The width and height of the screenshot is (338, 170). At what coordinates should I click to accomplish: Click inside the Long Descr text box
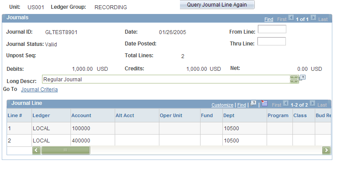165,79
